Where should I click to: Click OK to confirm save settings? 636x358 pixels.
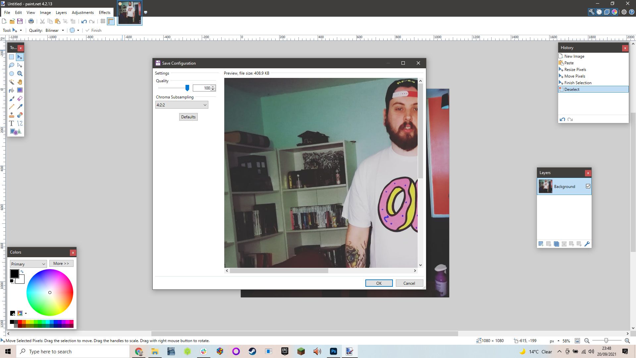click(378, 283)
